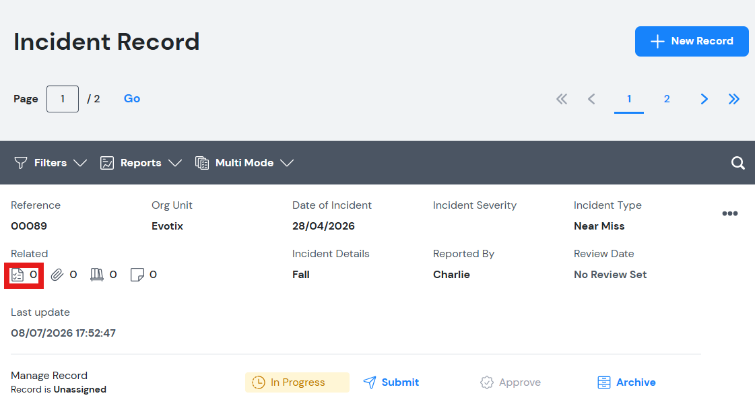Select page 1 in pagination

point(629,99)
